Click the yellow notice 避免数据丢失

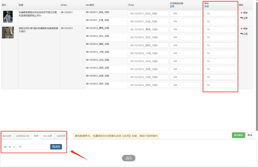click(116, 136)
